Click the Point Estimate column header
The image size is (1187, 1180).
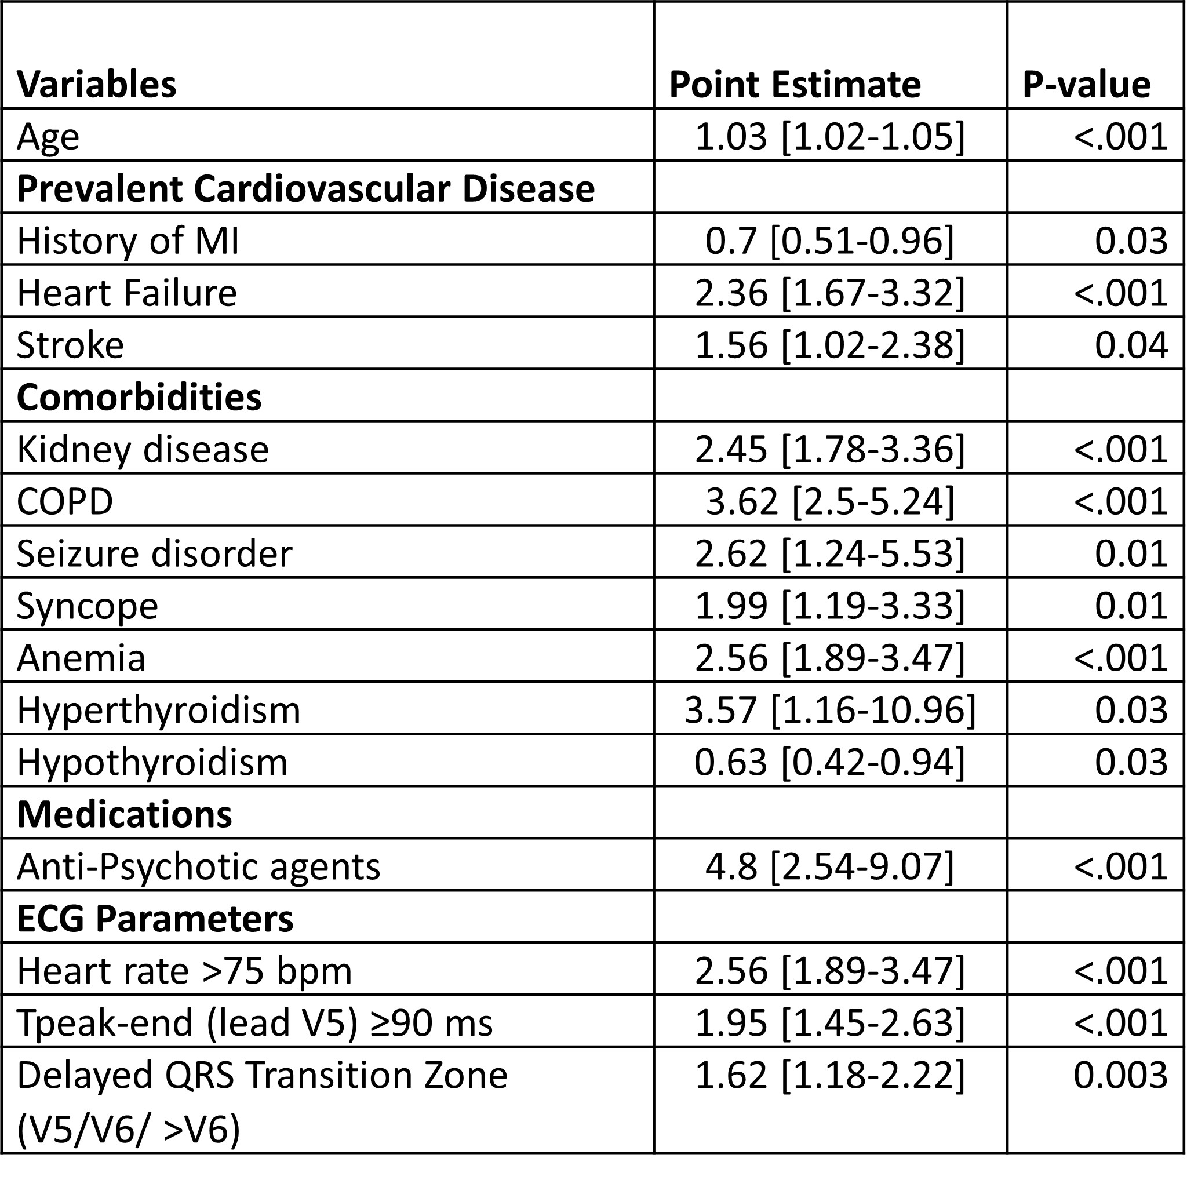pyautogui.click(x=795, y=84)
